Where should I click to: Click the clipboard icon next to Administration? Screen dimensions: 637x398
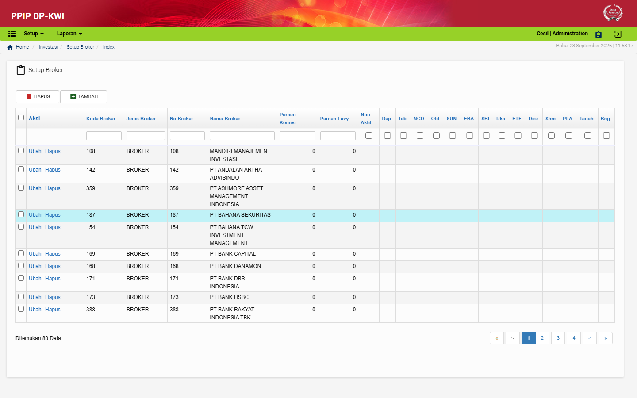point(599,34)
